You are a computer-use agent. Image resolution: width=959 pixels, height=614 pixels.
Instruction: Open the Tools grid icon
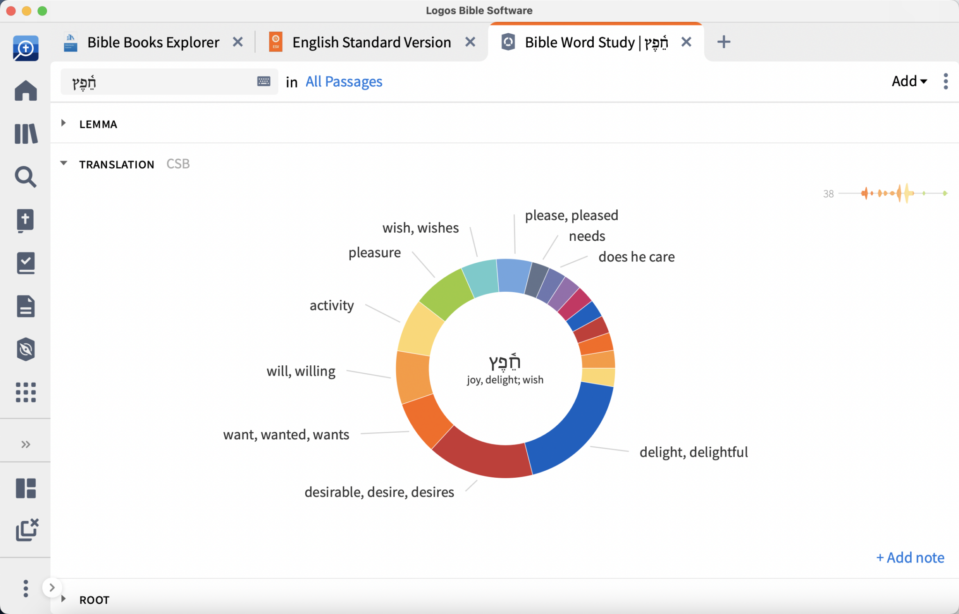pos(26,392)
